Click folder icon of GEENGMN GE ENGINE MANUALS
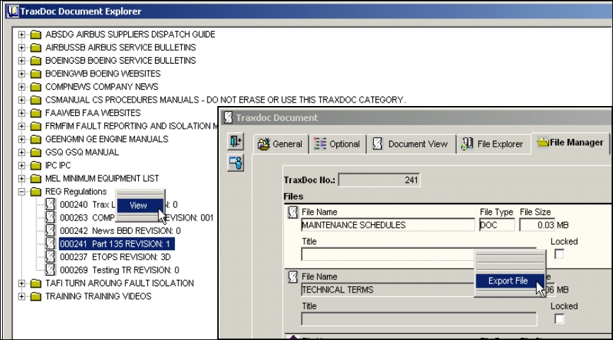The height and width of the screenshot is (340, 613). tap(35, 139)
